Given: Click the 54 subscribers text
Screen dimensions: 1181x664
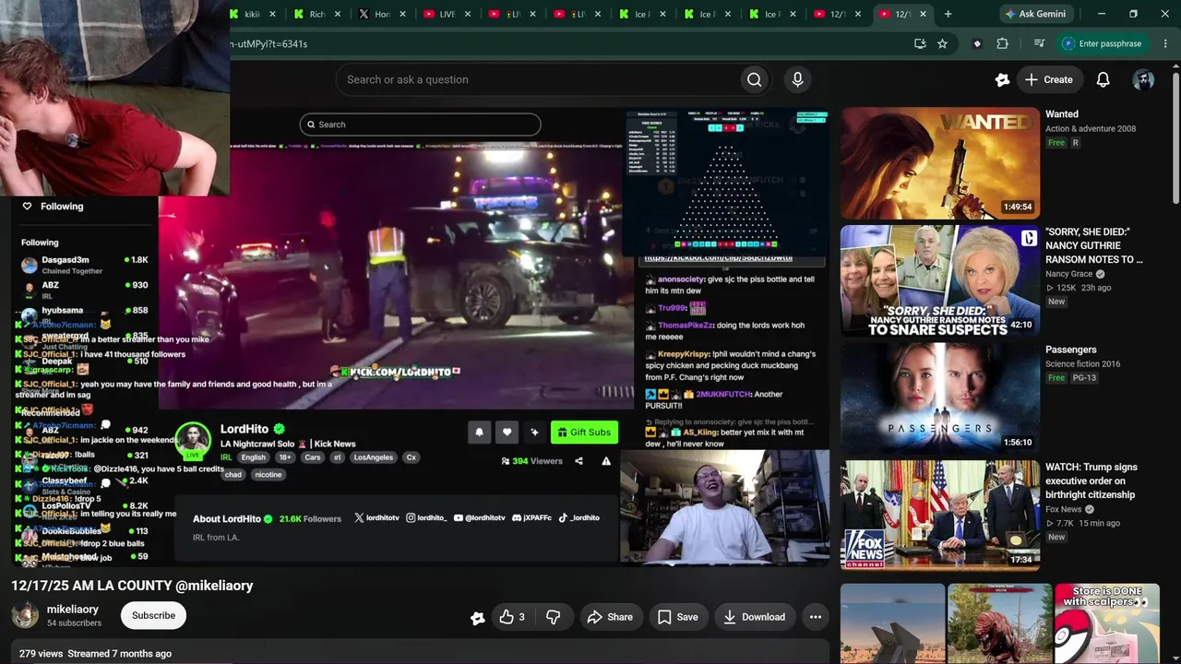Looking at the screenshot, I should (x=74, y=623).
